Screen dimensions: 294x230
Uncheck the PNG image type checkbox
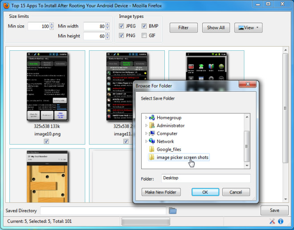(x=121, y=36)
